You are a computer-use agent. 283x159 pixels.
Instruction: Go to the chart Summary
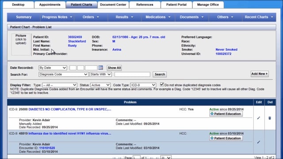[23, 17]
